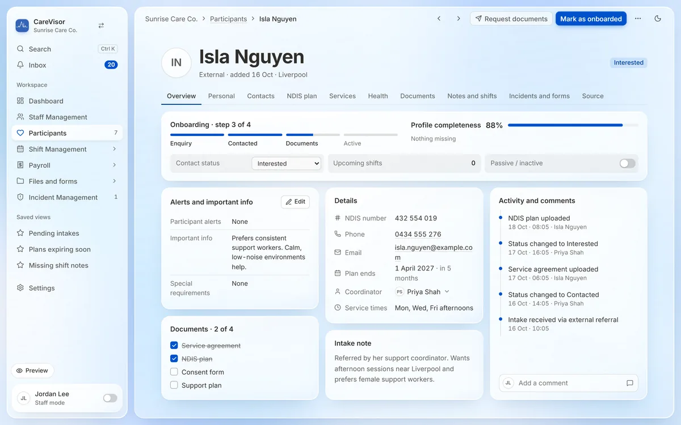
Task: Click the NDIS number hash icon
Action: pos(338,218)
